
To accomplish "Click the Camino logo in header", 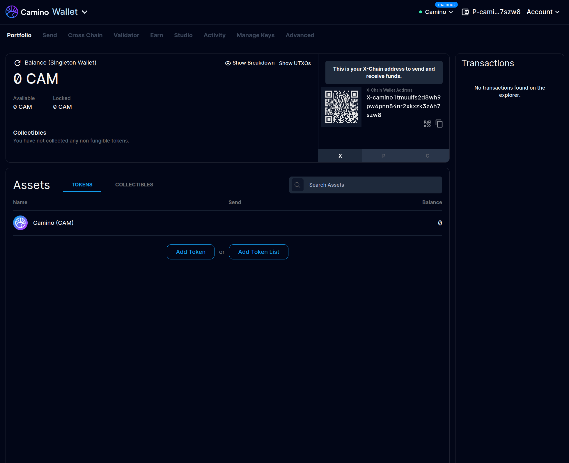I will coord(12,12).
